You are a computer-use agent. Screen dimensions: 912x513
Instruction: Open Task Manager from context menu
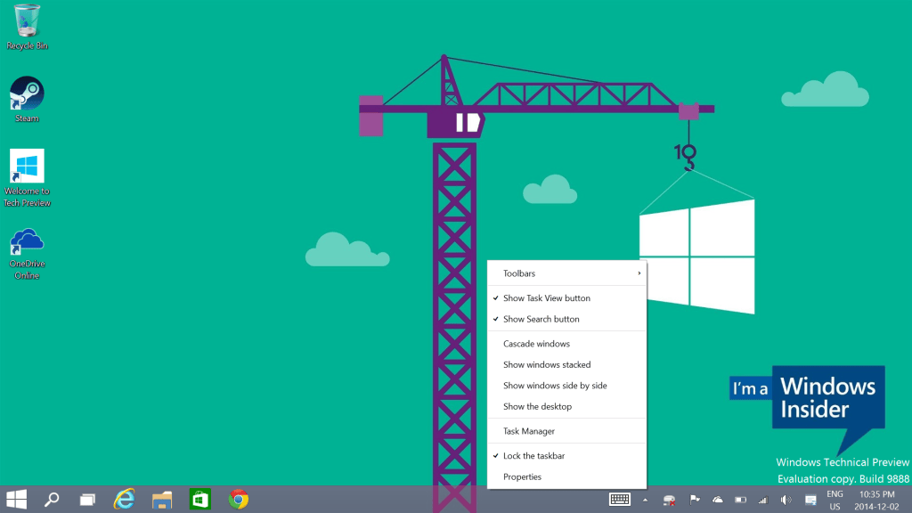pyautogui.click(x=567, y=431)
